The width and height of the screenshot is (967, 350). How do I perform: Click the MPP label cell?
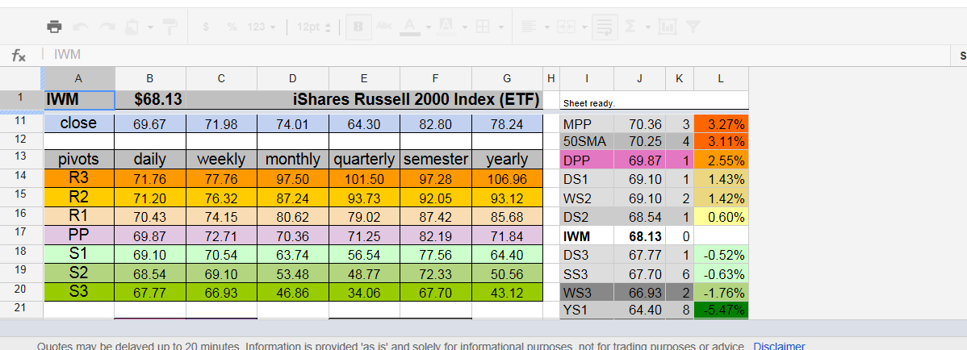[x=587, y=124]
